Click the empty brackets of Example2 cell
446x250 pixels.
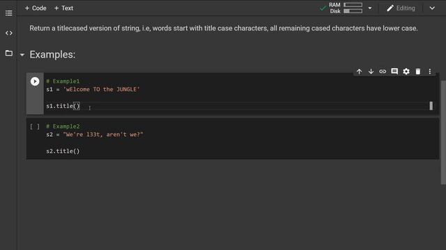click(x=35, y=126)
